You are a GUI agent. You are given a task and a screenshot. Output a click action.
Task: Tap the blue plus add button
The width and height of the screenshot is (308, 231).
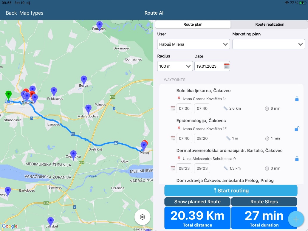point(296,219)
